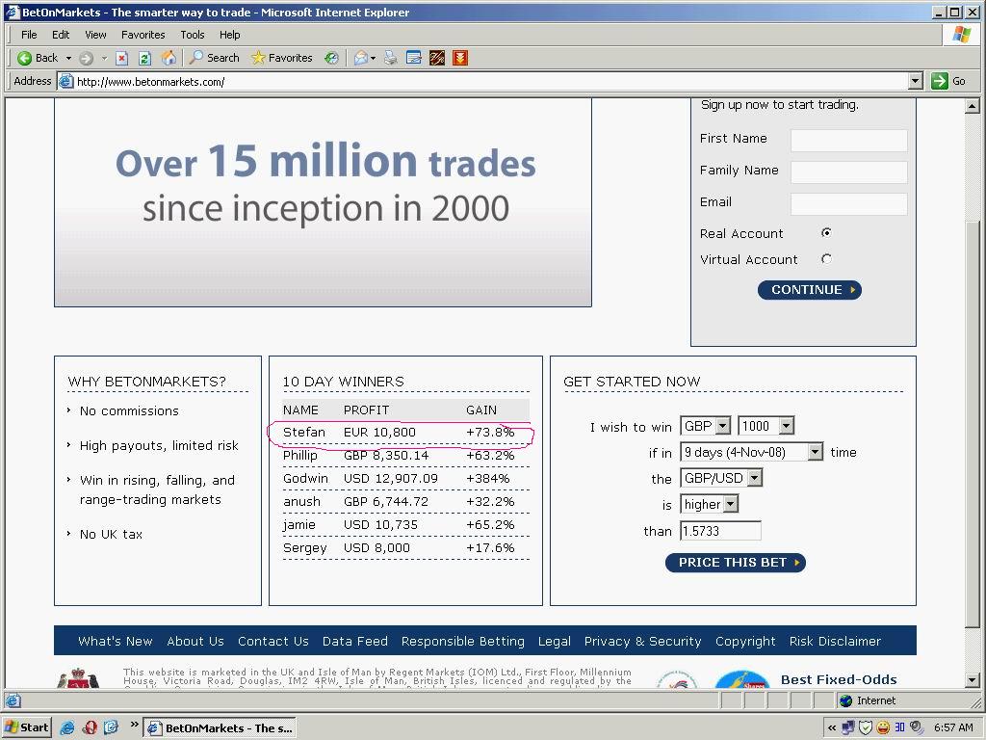Open the Forward button history dropdown arrow
986x740 pixels.
tap(104, 58)
